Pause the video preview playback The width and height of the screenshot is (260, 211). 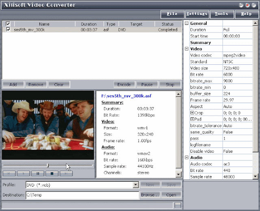38,174
